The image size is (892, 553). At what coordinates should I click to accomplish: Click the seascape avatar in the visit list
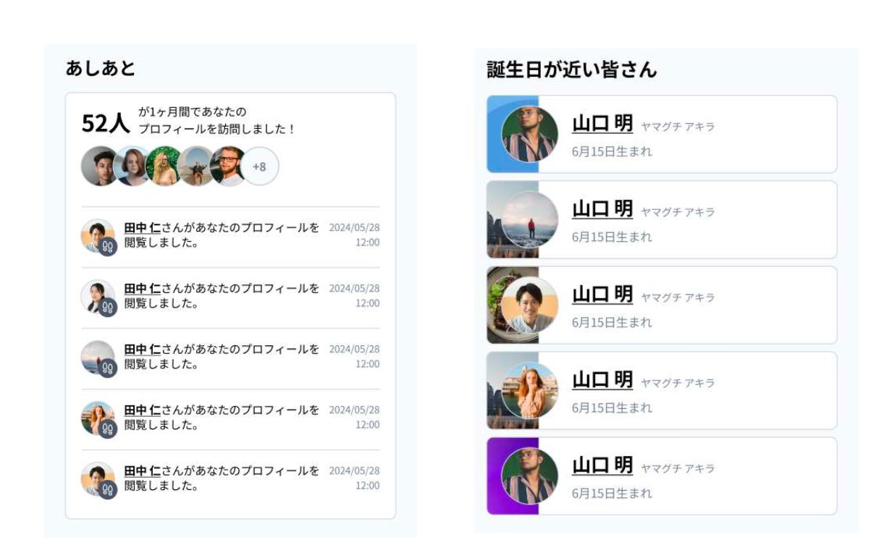pos(98,357)
